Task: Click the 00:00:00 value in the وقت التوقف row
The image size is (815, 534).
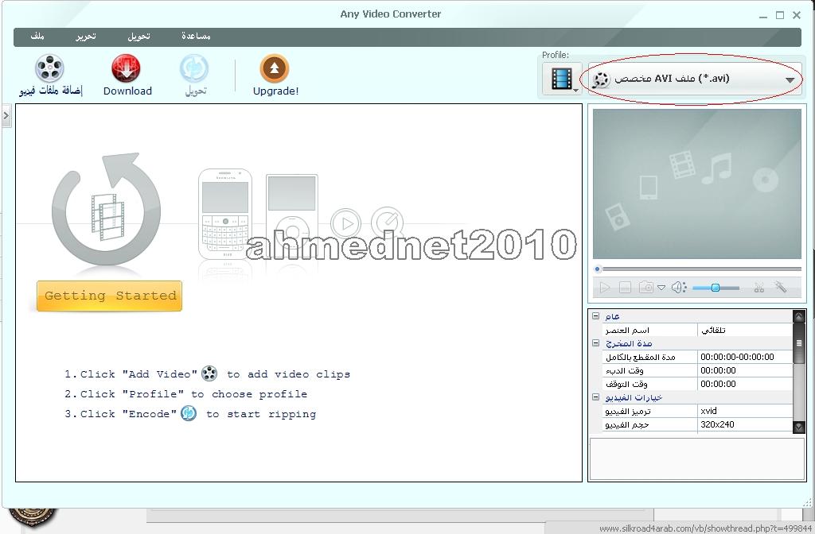Action: click(719, 384)
